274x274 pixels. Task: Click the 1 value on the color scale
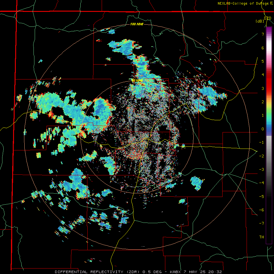point(263,115)
